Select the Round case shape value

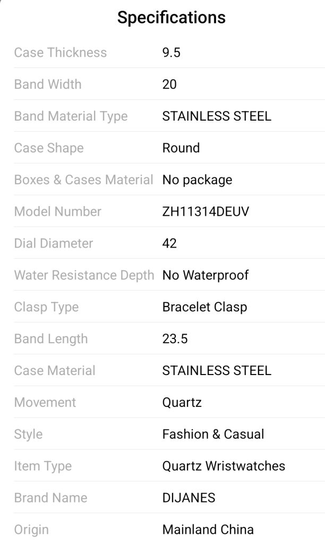click(181, 148)
